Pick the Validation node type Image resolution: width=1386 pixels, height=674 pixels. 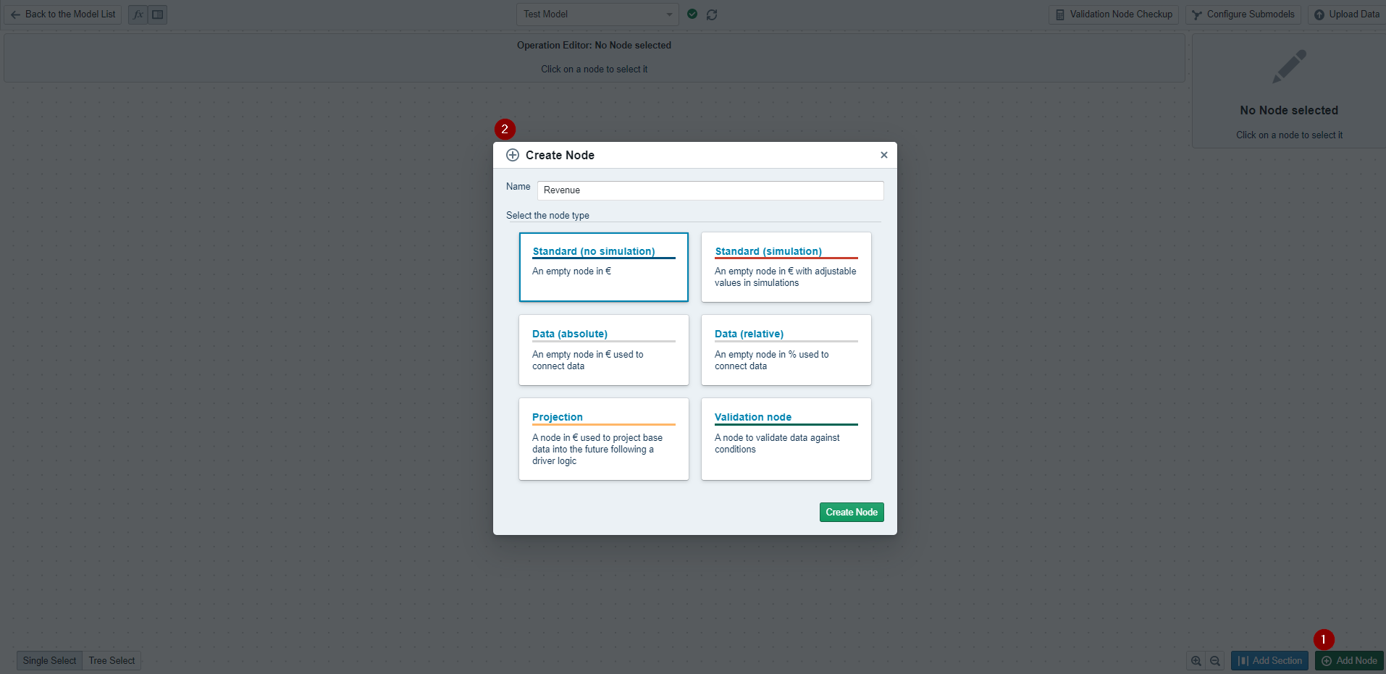pos(786,439)
